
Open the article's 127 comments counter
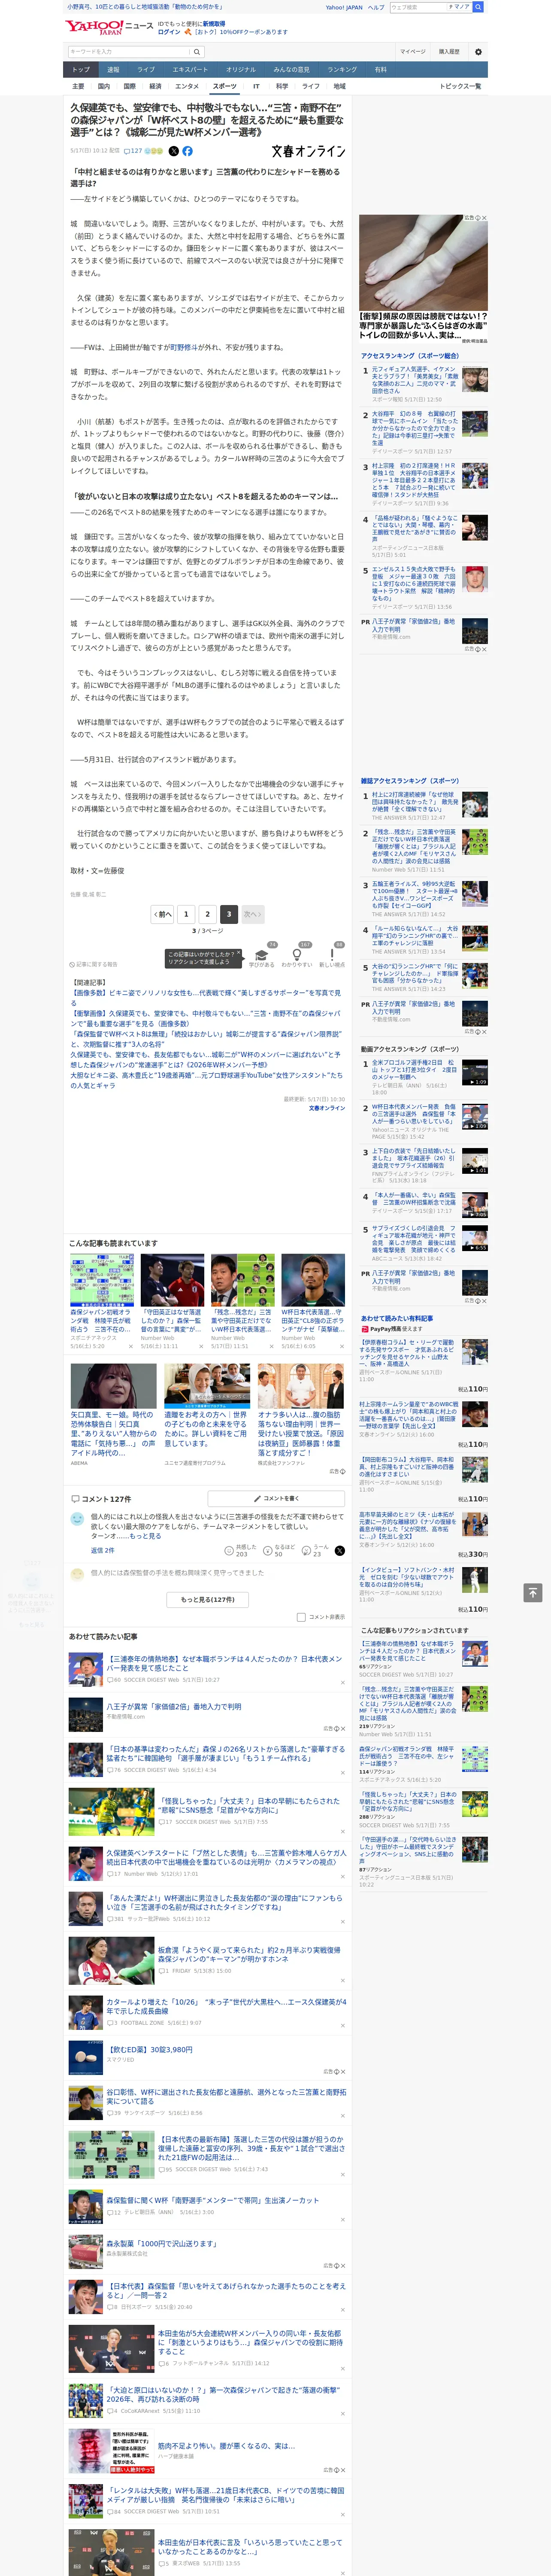(x=134, y=151)
